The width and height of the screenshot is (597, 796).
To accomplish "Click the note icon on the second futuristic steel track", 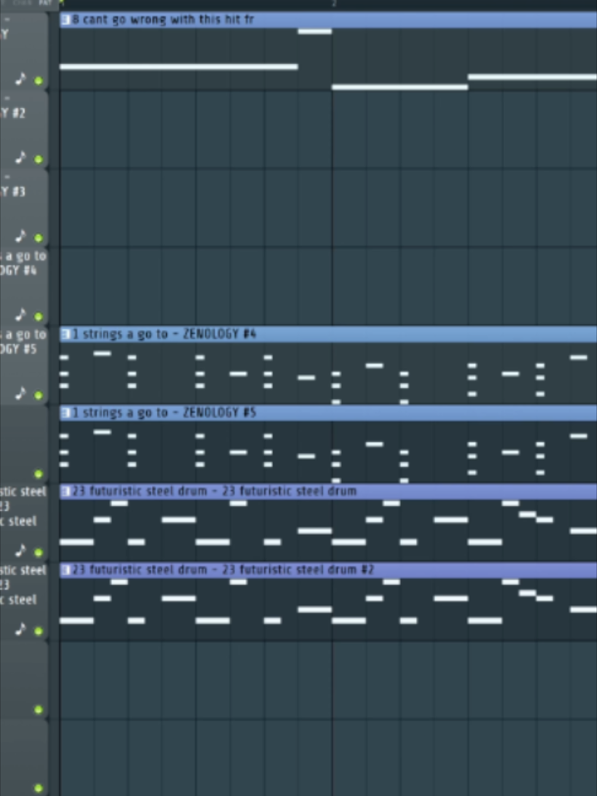I will [21, 629].
